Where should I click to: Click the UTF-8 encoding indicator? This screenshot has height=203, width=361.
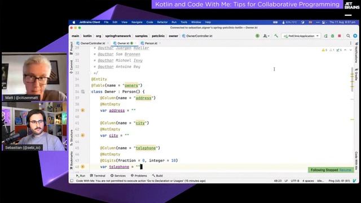tap(295, 181)
